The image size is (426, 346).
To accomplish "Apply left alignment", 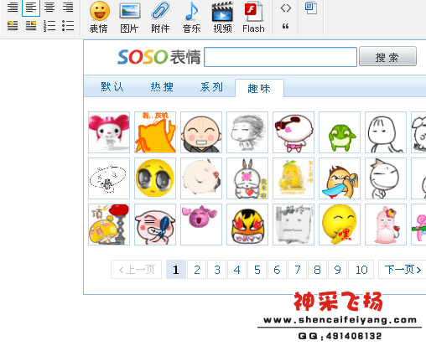I will 31,8.
